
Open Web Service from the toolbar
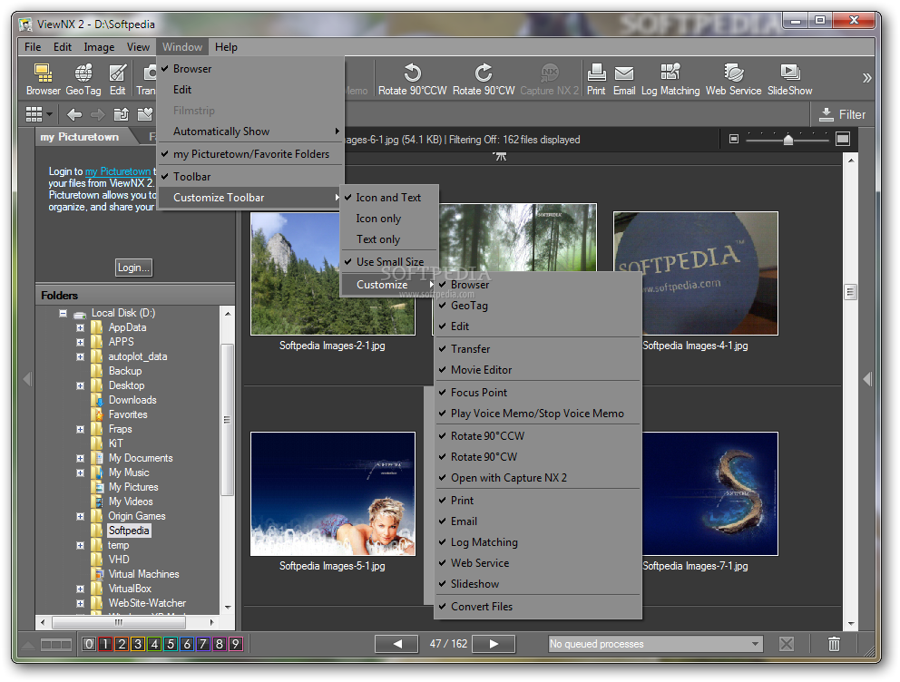(734, 79)
